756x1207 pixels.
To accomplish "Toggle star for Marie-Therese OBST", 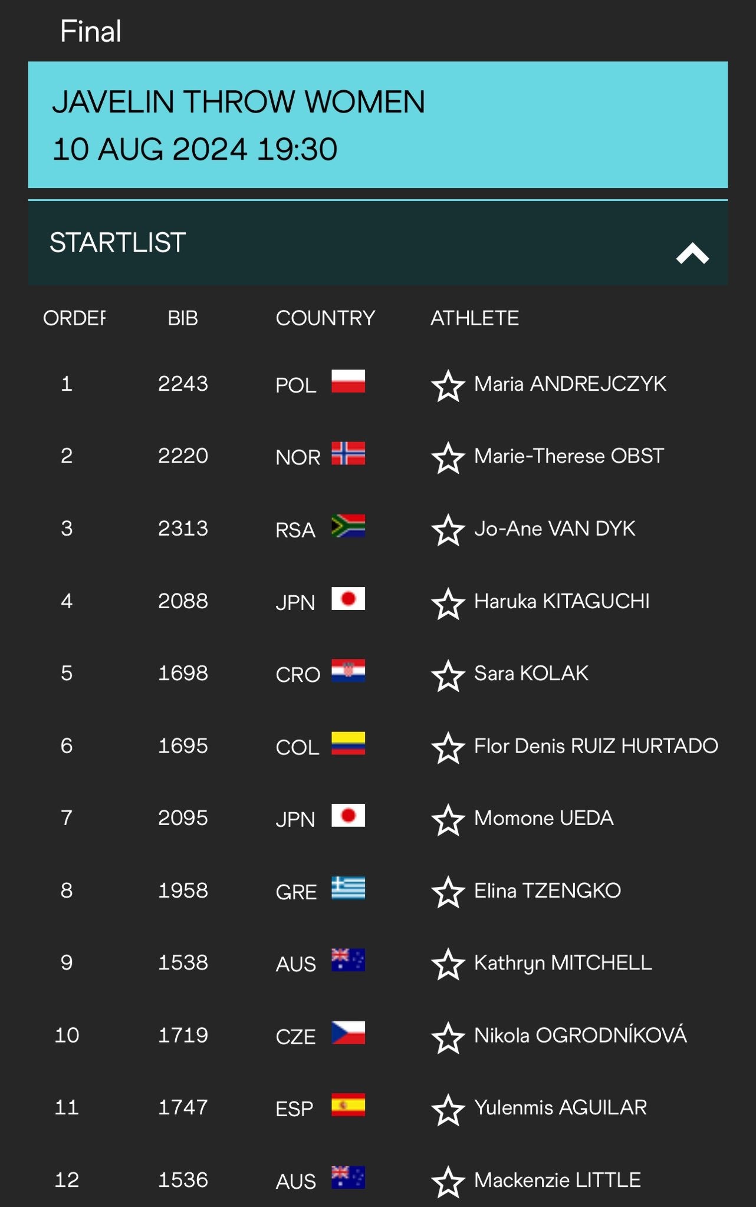I will (x=448, y=458).
